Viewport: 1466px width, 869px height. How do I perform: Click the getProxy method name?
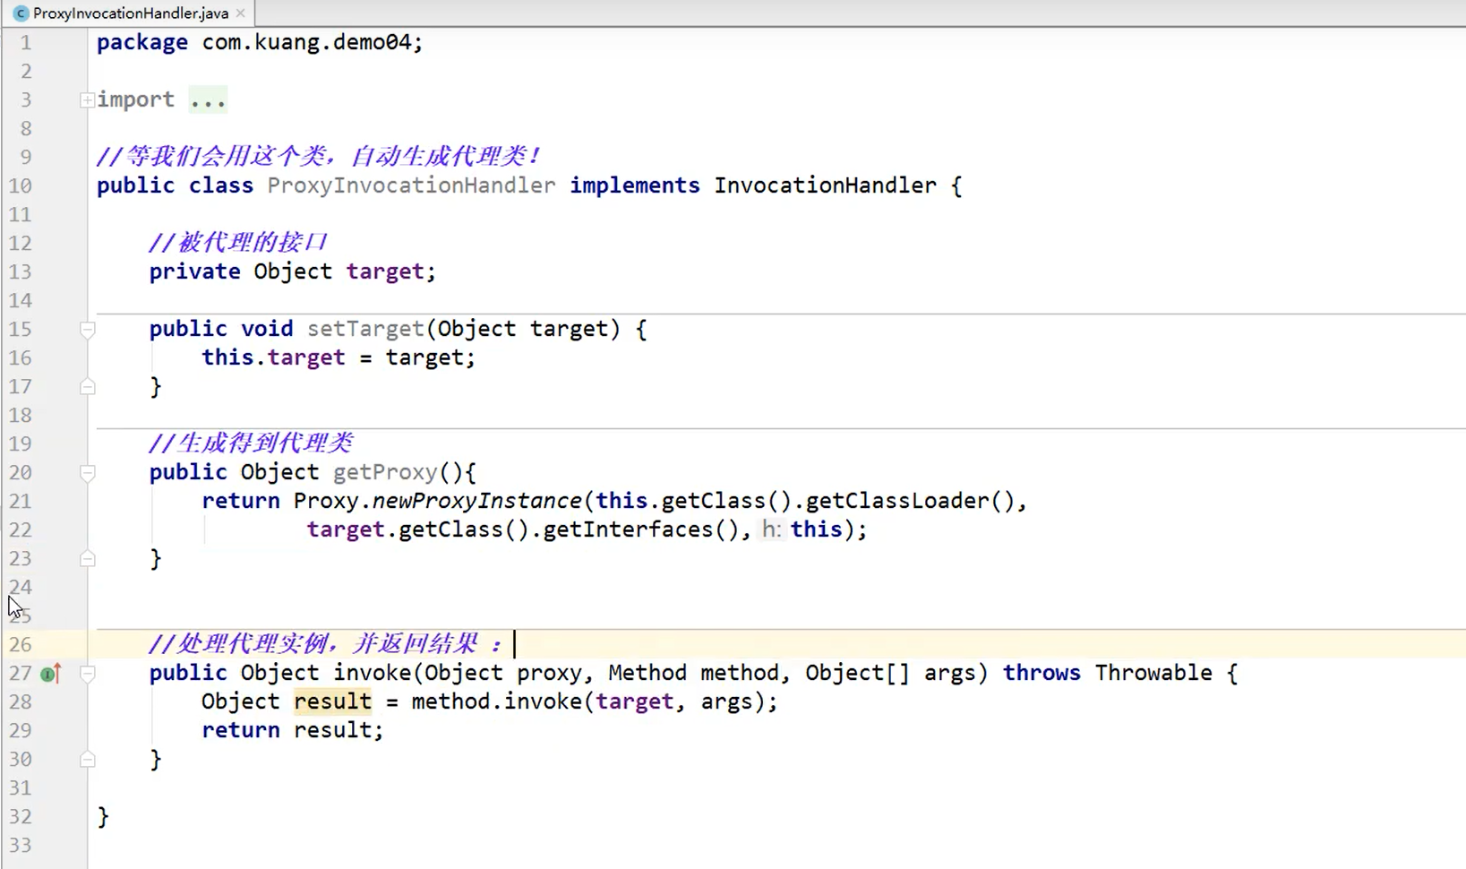coord(385,472)
